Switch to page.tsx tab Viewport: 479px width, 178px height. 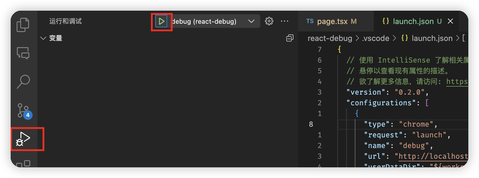click(332, 21)
